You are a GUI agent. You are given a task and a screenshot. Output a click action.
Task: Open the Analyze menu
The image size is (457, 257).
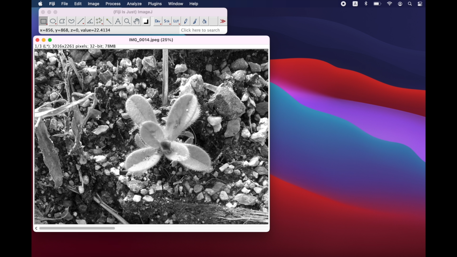click(134, 4)
